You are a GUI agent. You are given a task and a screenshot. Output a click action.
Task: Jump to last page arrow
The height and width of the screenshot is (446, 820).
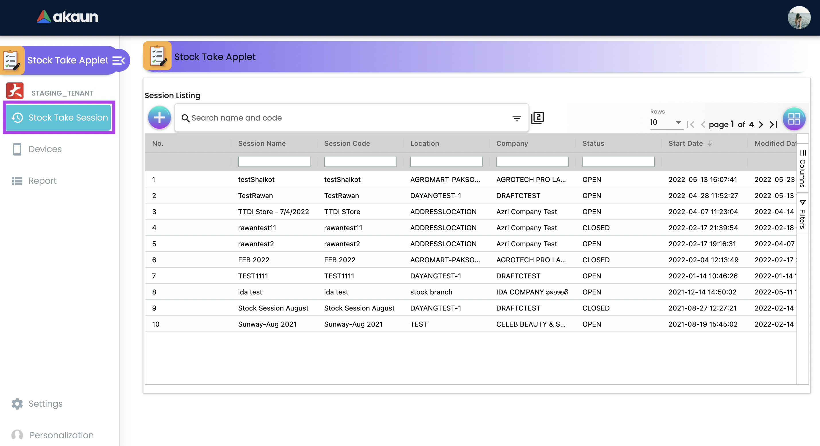[x=773, y=125]
